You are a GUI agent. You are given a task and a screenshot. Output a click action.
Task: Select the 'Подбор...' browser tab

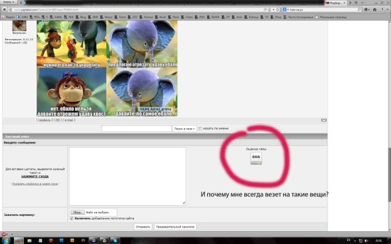click(334, 2)
